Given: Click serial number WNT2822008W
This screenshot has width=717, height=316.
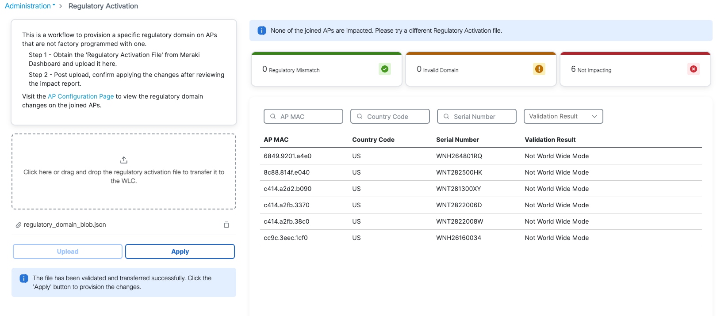Looking at the screenshot, I should pos(460,221).
